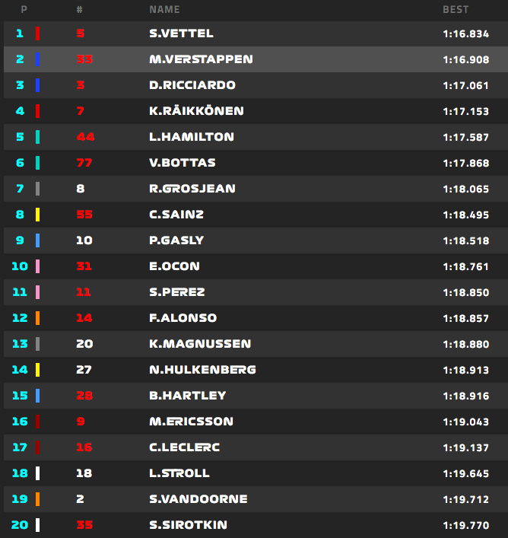Image resolution: width=508 pixels, height=538 pixels.
Task: Click the pink team color bar beside E.OCON
Action: [37, 266]
